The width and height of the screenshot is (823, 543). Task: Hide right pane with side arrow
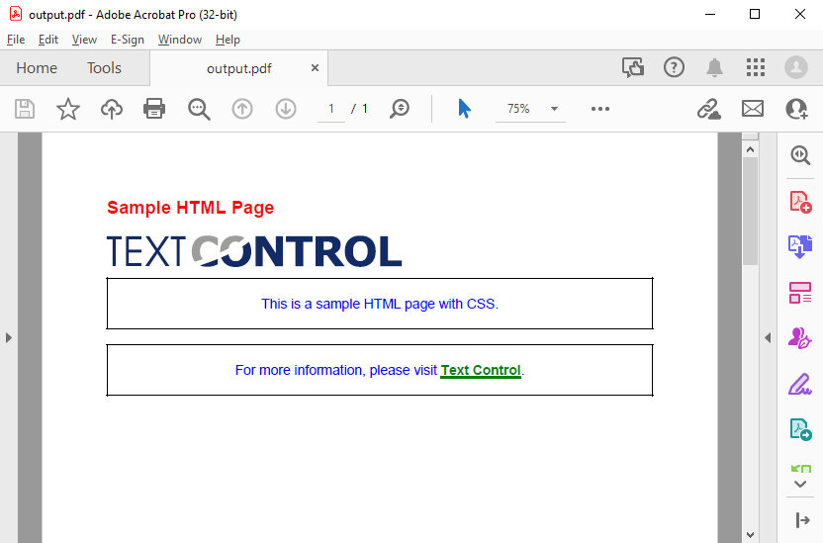[768, 338]
